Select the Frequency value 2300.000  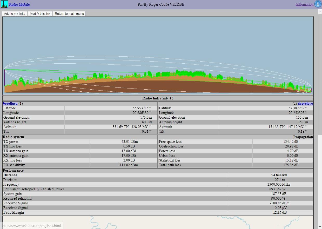(x=274, y=184)
